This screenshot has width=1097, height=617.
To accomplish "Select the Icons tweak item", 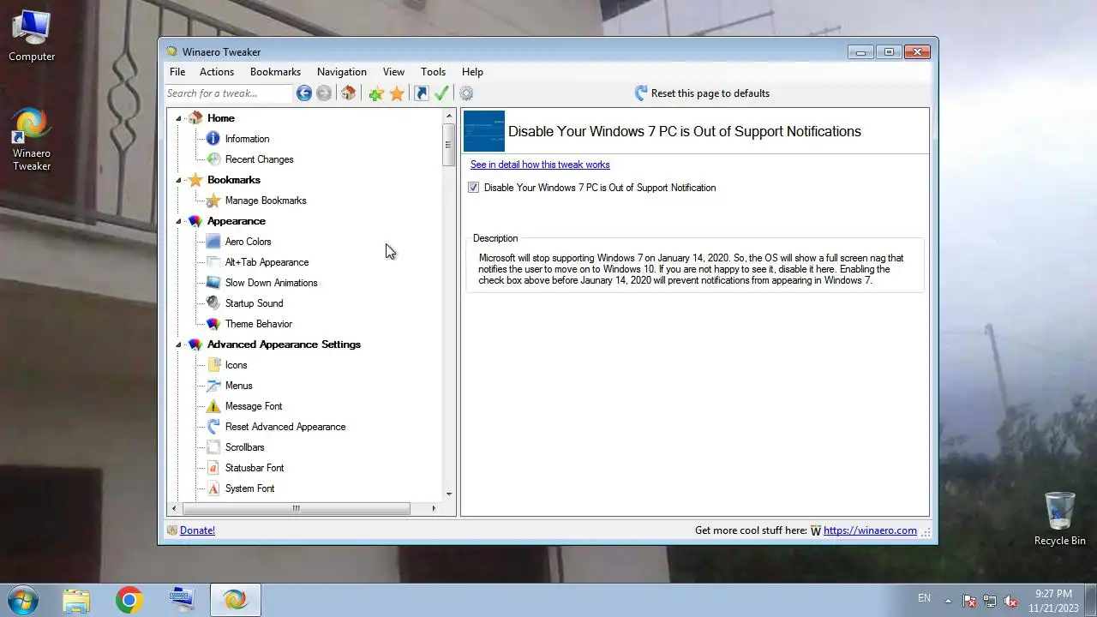I will coord(236,365).
